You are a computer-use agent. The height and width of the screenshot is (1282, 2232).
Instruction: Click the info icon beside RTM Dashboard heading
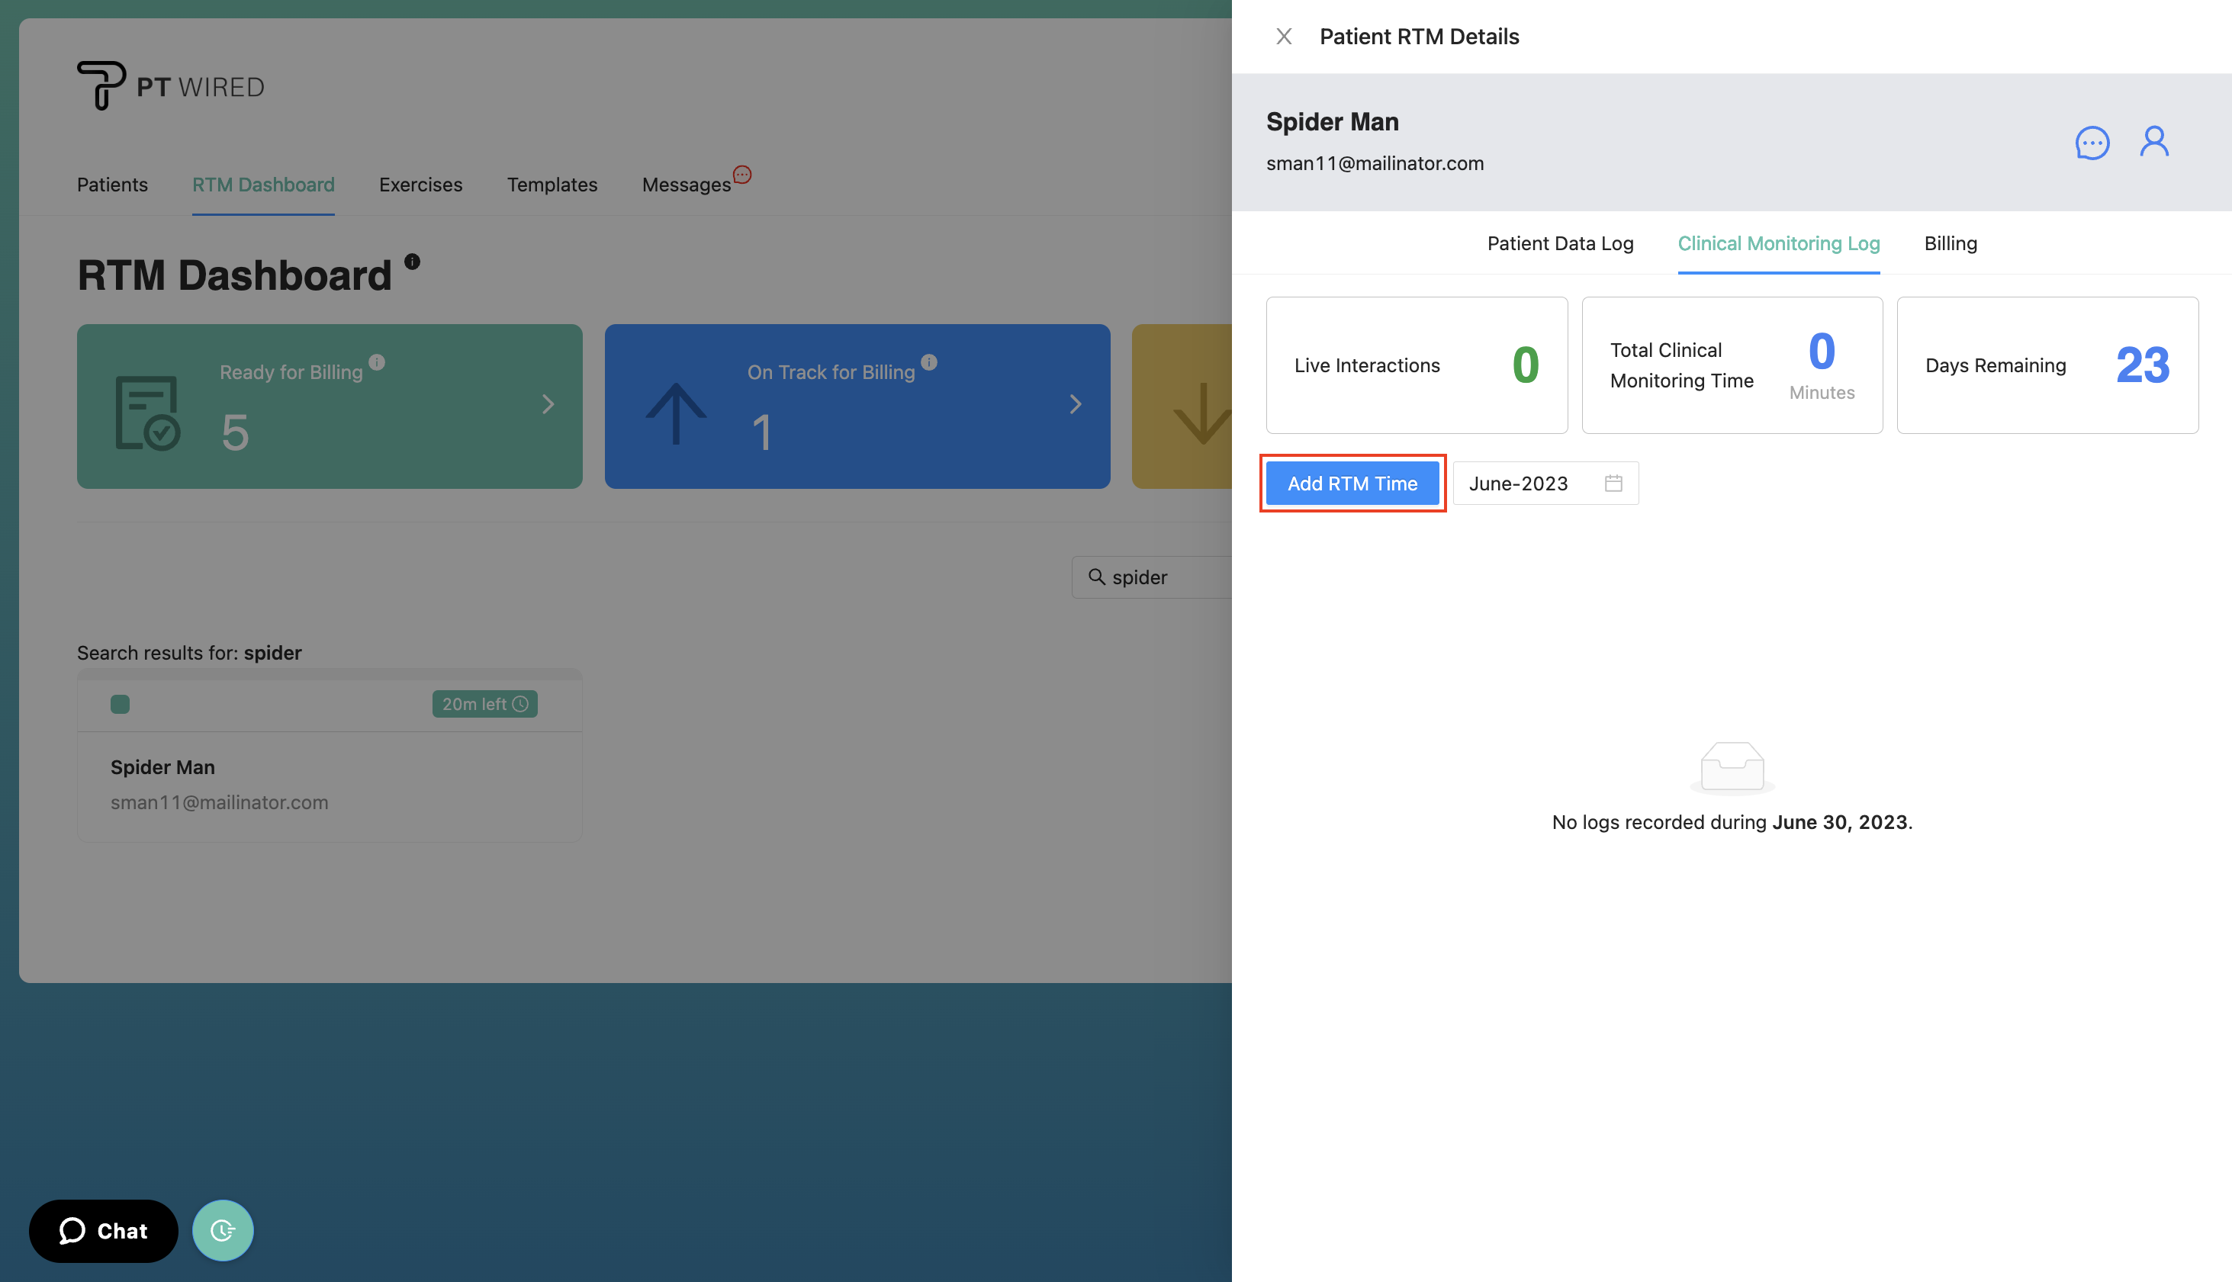[412, 261]
